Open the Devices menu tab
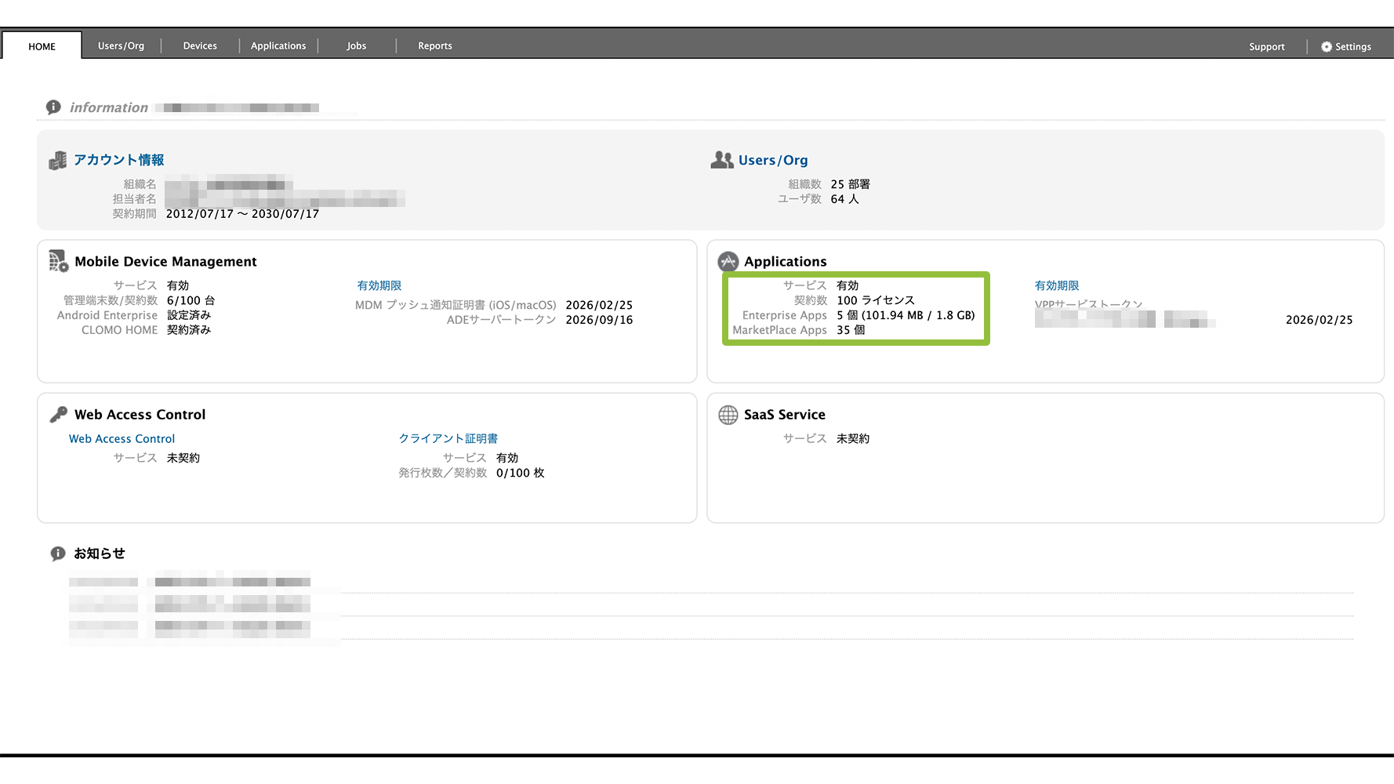1394x784 pixels. 200,46
